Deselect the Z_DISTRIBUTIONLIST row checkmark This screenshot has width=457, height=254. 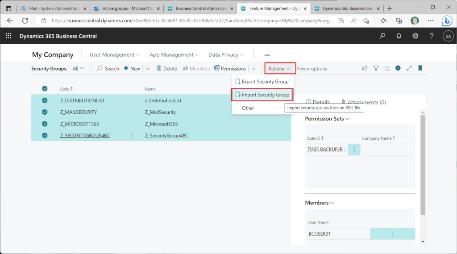pos(45,100)
